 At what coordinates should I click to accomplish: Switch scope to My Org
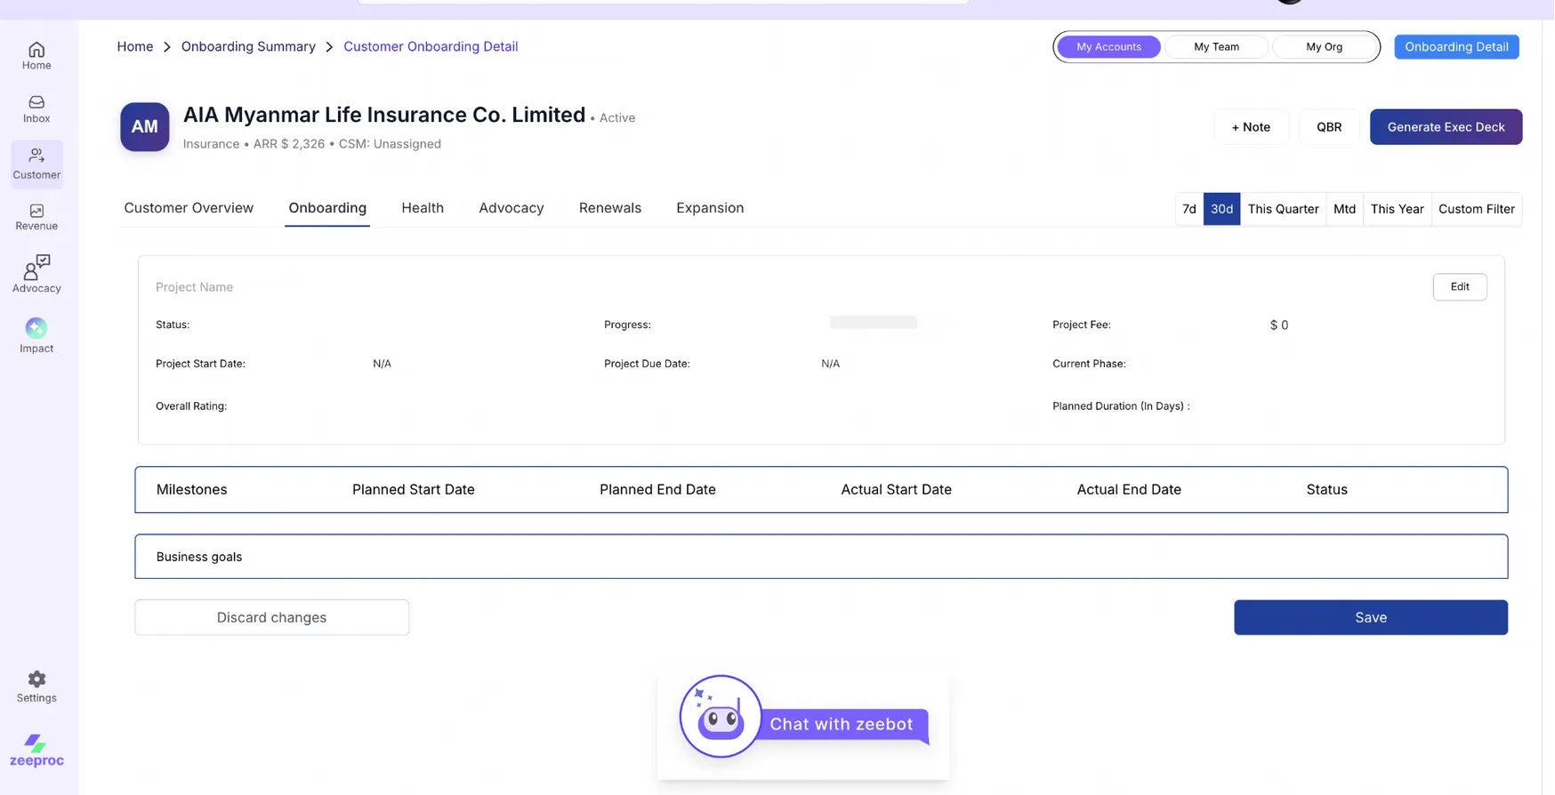coord(1323,47)
